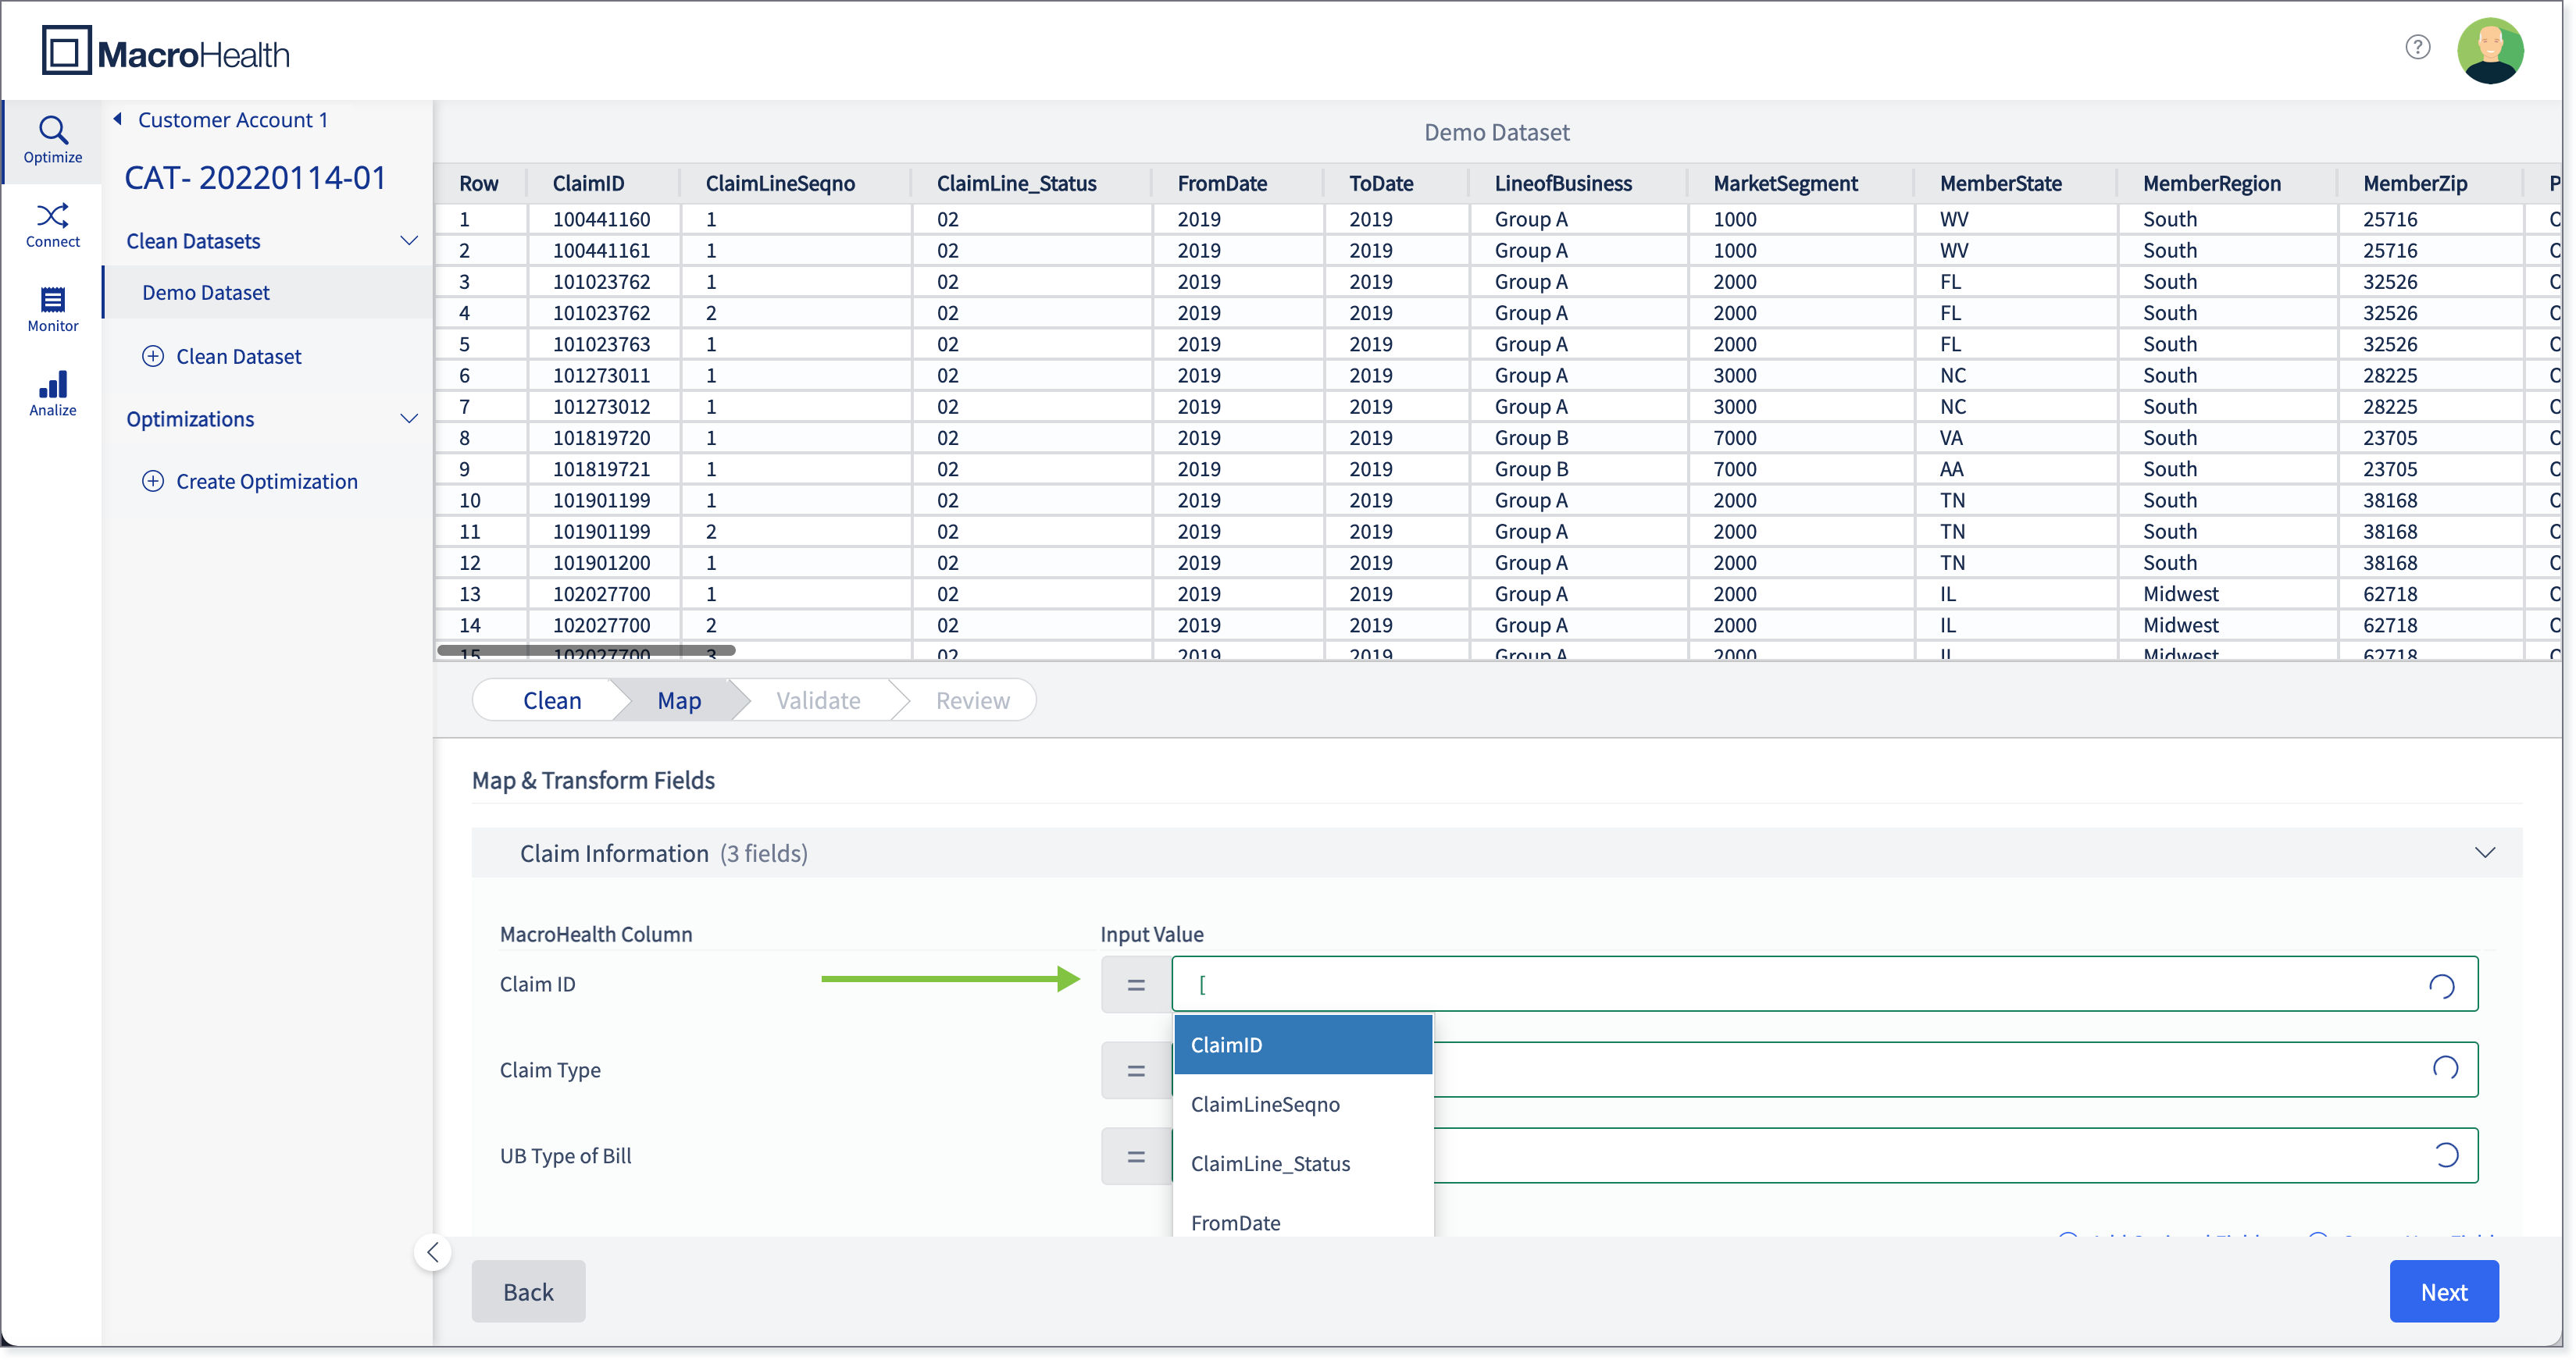Image resolution: width=2576 pixels, height=1360 pixels.
Task: Collapse the Optimizations section
Action: (x=408, y=418)
